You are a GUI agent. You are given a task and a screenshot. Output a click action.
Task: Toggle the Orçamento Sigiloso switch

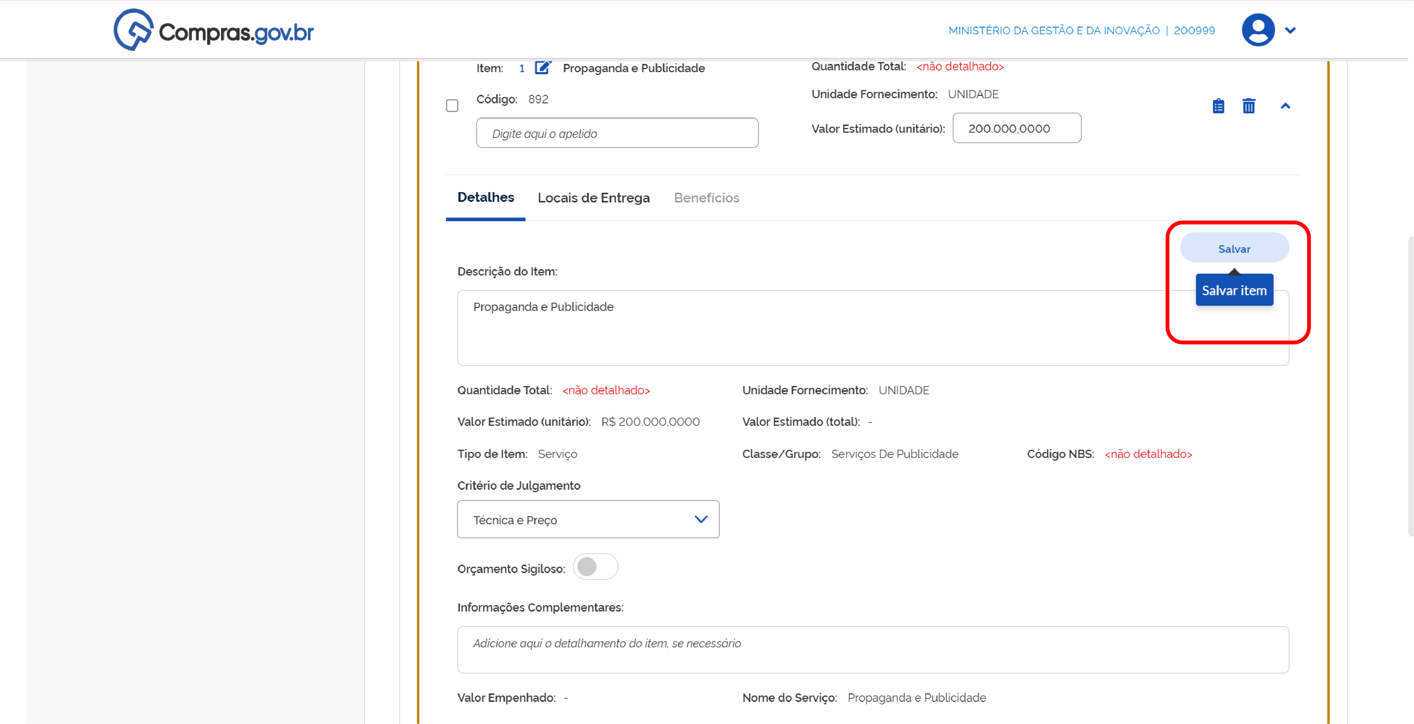click(x=596, y=567)
